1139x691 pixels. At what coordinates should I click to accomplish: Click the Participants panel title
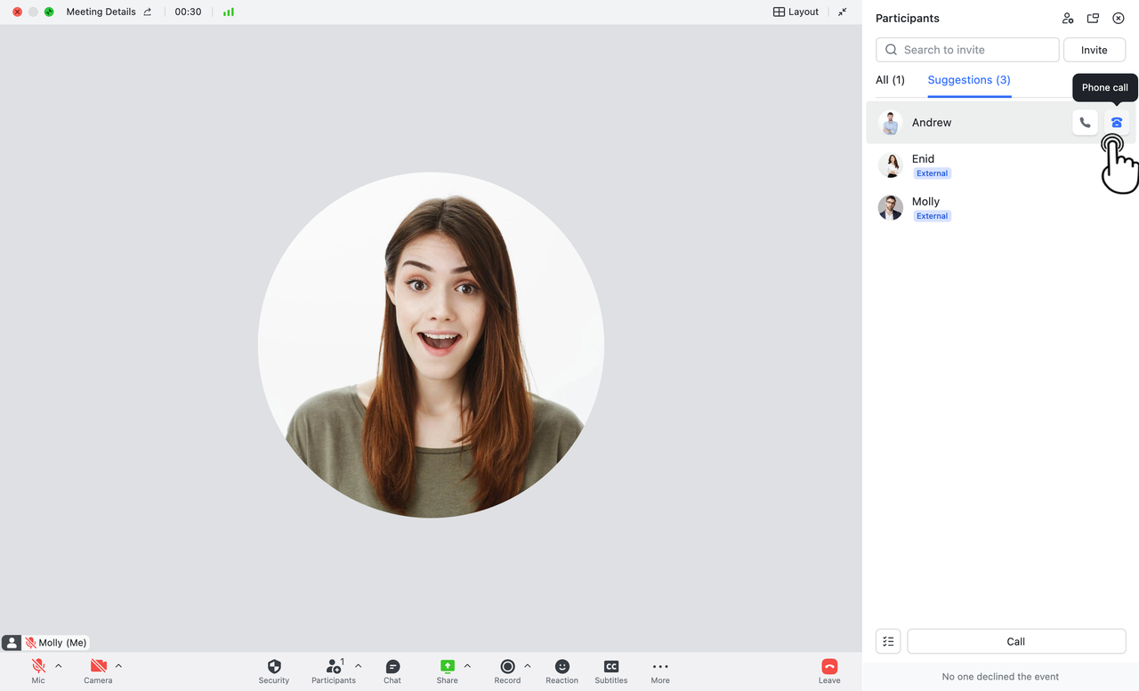coord(907,18)
